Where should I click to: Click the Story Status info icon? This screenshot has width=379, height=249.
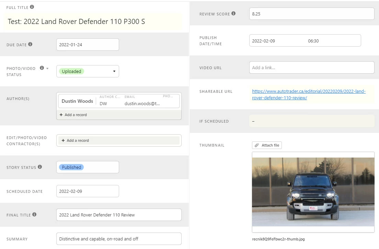pyautogui.click(x=40, y=167)
